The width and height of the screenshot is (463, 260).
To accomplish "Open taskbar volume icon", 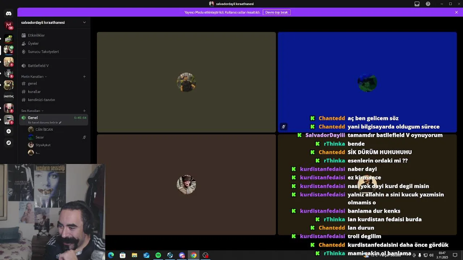I will [431, 255].
